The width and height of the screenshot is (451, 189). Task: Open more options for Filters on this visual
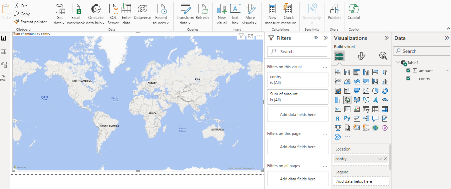[x=325, y=67]
